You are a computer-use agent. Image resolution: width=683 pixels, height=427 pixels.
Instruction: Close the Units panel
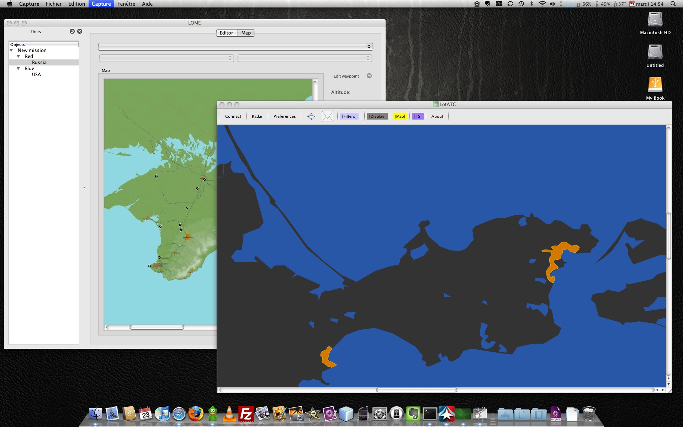point(80,31)
